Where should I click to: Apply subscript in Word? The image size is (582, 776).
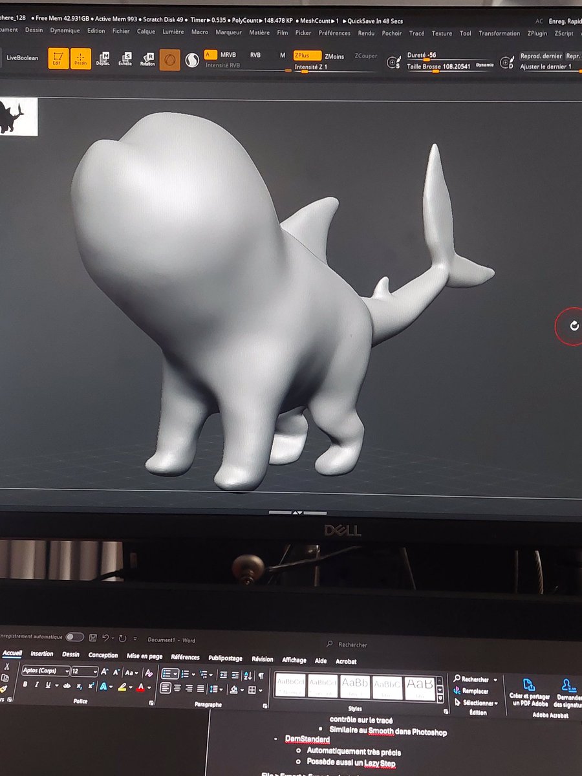click(x=79, y=685)
